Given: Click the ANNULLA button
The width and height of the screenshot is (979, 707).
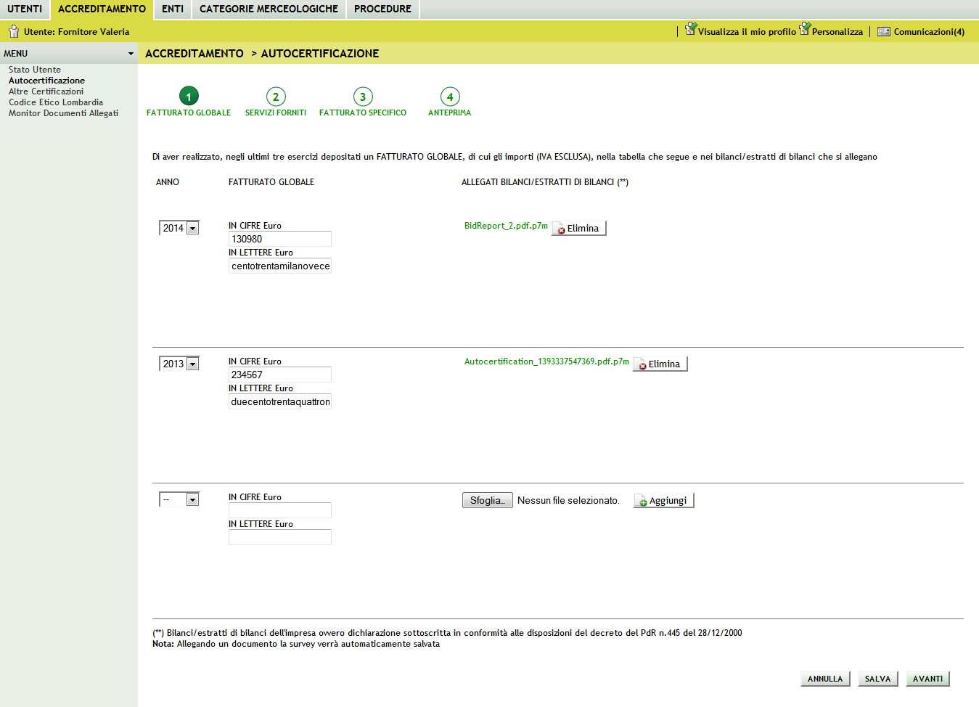Looking at the screenshot, I should (x=825, y=679).
